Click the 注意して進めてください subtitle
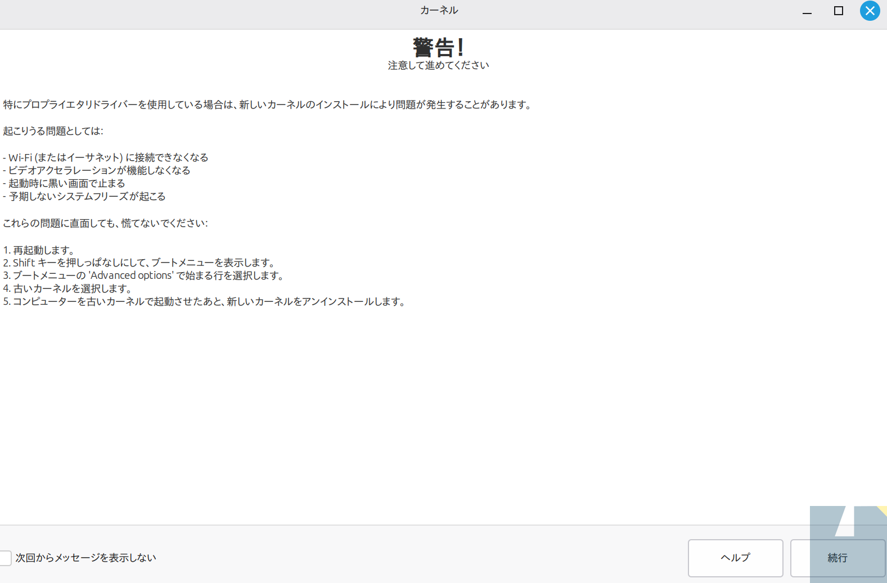Image resolution: width=887 pixels, height=583 pixels. click(x=439, y=65)
